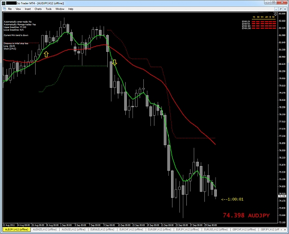Restore the inner chart window
289x234 pixels.
tap(281, 9)
